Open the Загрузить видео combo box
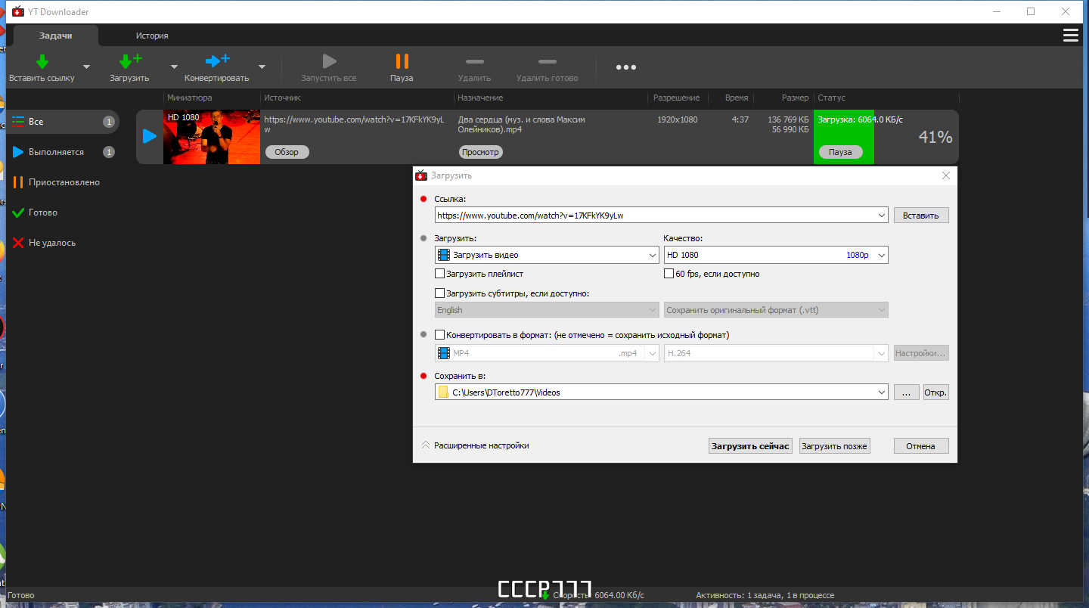Image resolution: width=1089 pixels, height=608 pixels. [x=547, y=255]
